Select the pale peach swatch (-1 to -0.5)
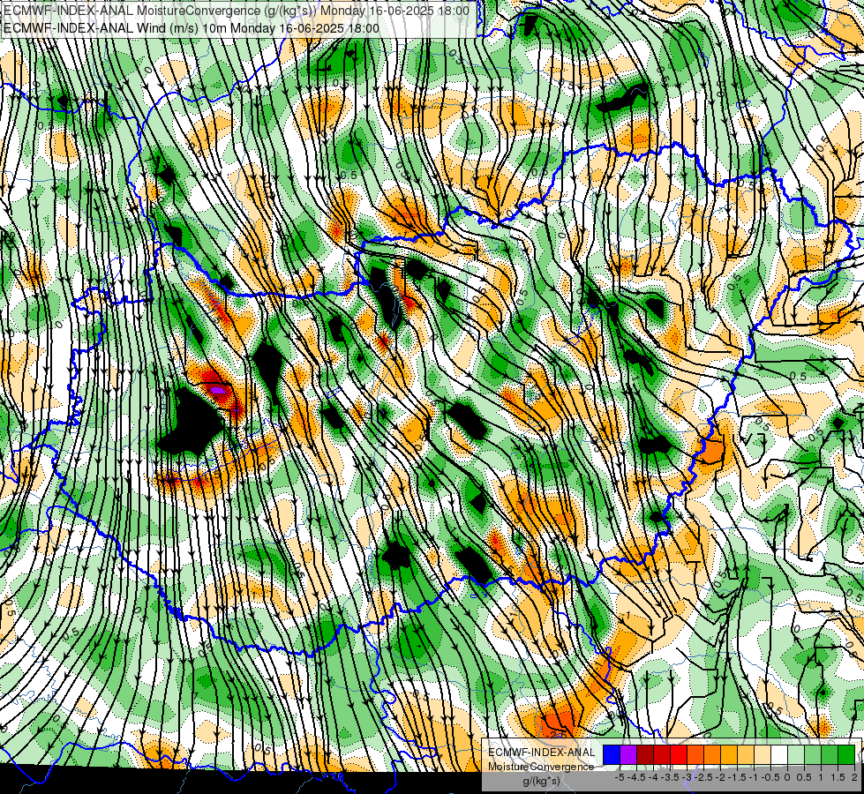864x794 pixels. (763, 754)
